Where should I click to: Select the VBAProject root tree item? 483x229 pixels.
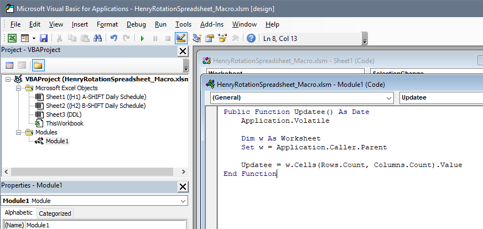(107, 79)
